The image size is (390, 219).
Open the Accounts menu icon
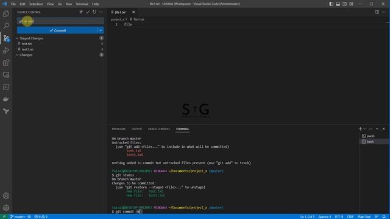pyautogui.click(x=6, y=196)
